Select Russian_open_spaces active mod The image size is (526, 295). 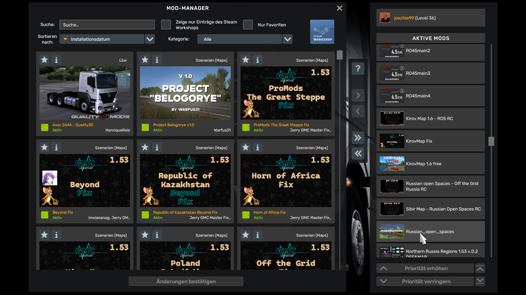(x=431, y=231)
